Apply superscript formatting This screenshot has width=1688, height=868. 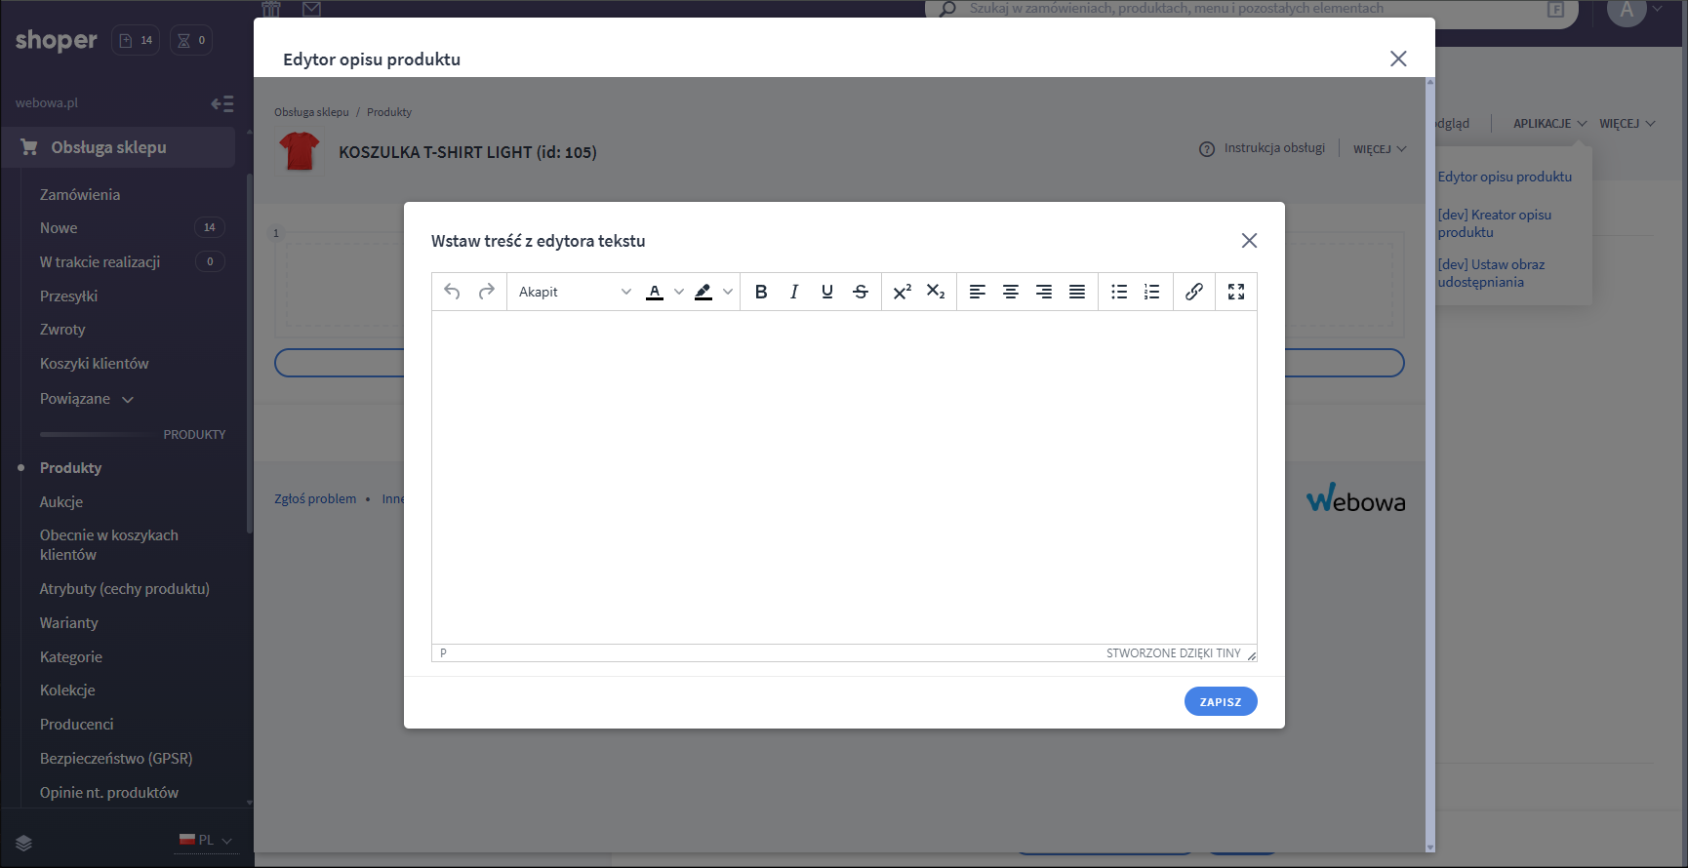[903, 292]
